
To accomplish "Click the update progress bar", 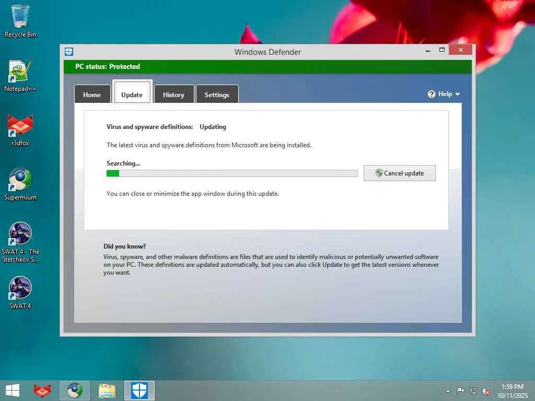I will (232, 173).
